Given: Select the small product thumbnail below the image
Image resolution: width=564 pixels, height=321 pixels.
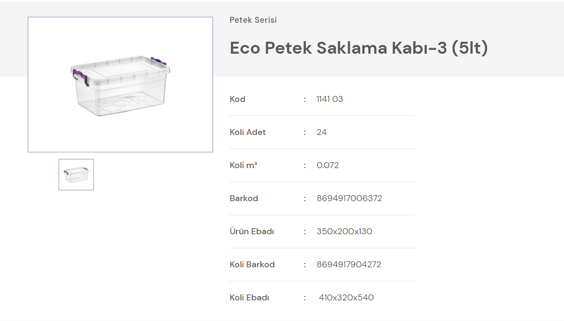Looking at the screenshot, I should click(x=76, y=175).
